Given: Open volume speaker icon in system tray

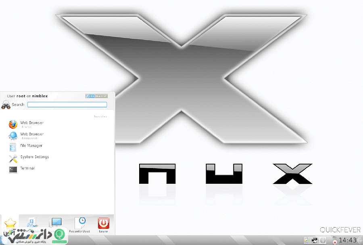Looking at the screenshot, I should [x=306, y=241].
